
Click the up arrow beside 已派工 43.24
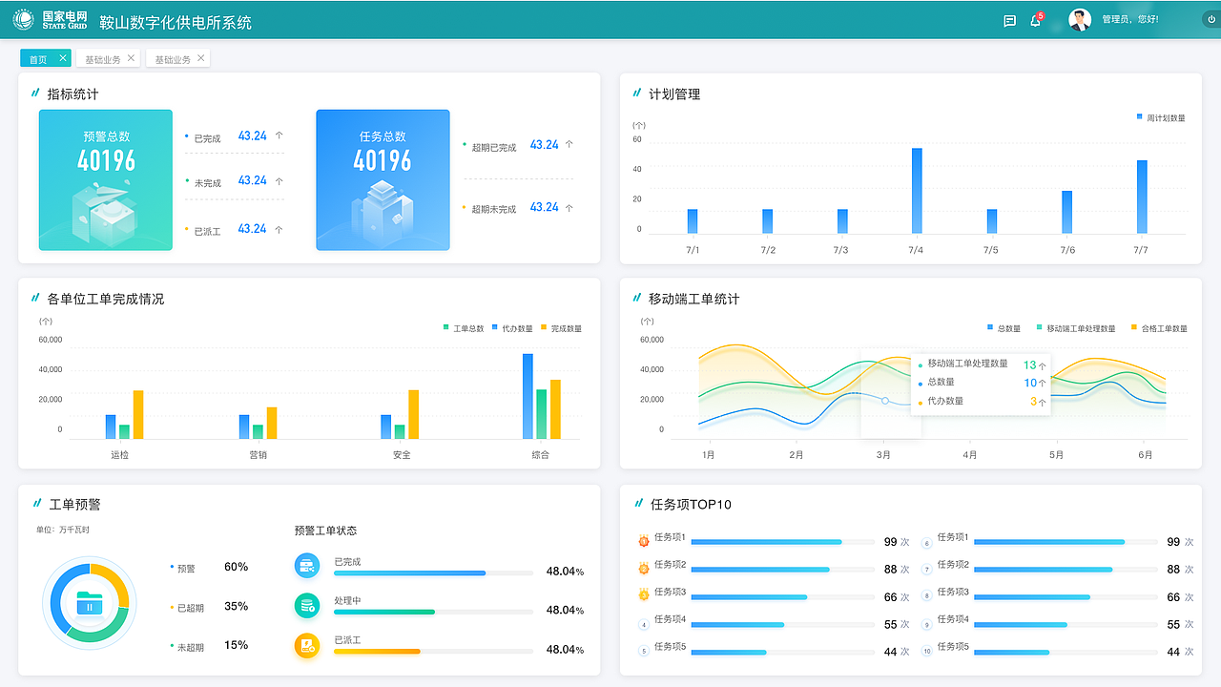[279, 229]
